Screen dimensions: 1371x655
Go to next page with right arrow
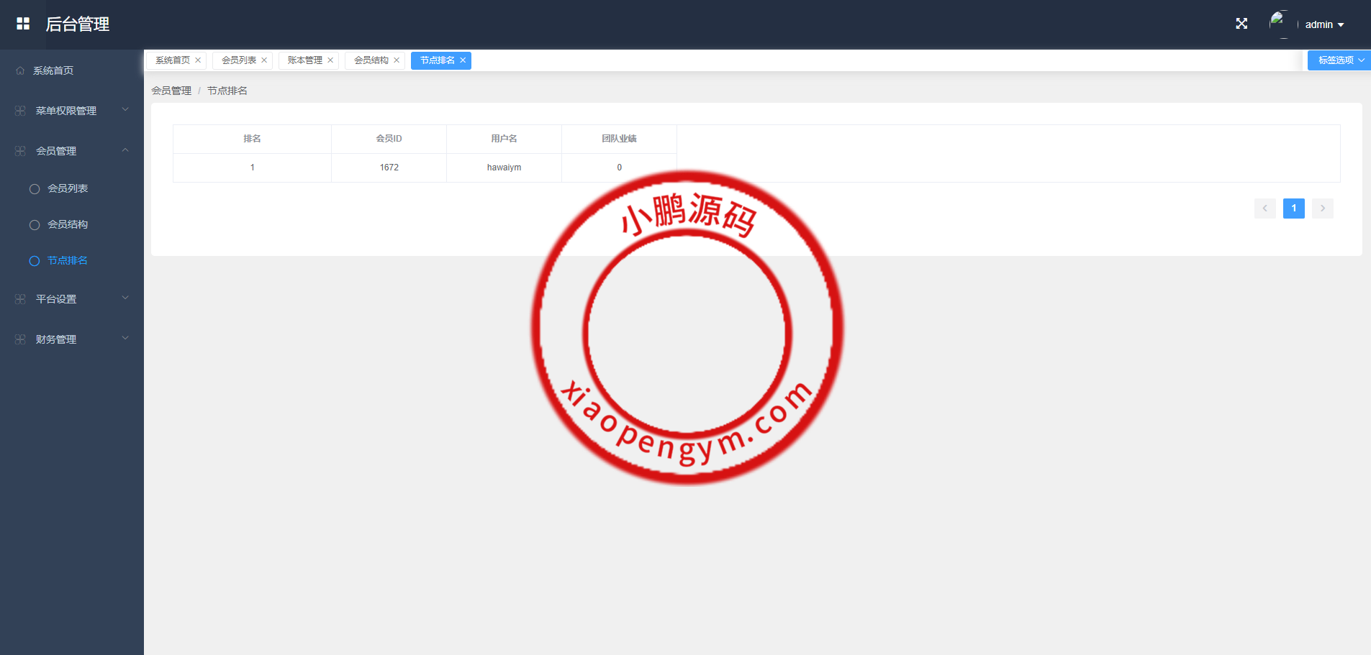click(x=1323, y=209)
